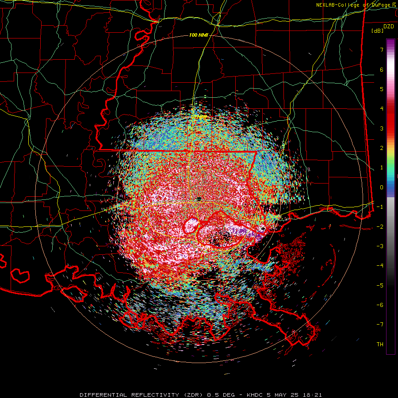Click the 6 tick on color scale
The image size is (398, 398).
click(382, 69)
